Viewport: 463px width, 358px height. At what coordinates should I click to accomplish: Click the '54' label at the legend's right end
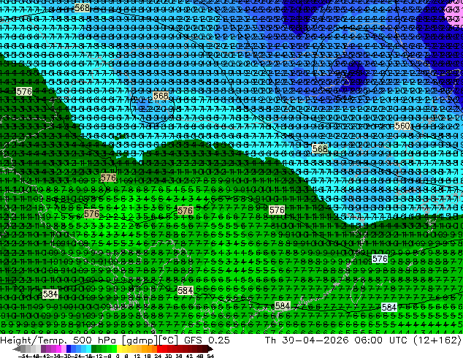point(210,356)
